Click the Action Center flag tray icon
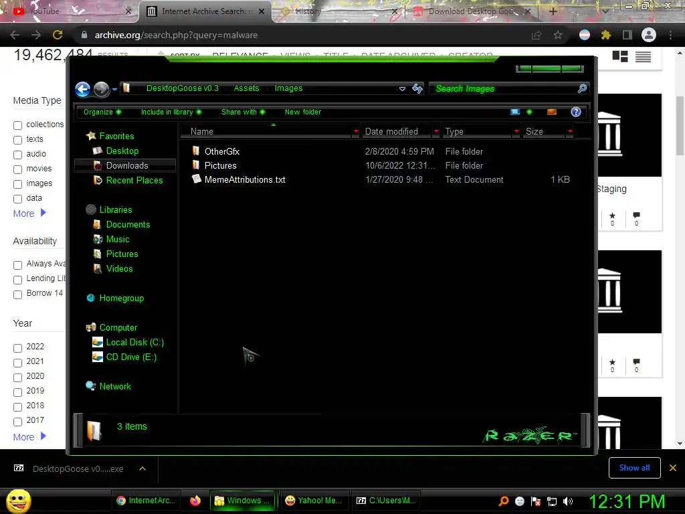The image size is (685, 514). coord(536,501)
